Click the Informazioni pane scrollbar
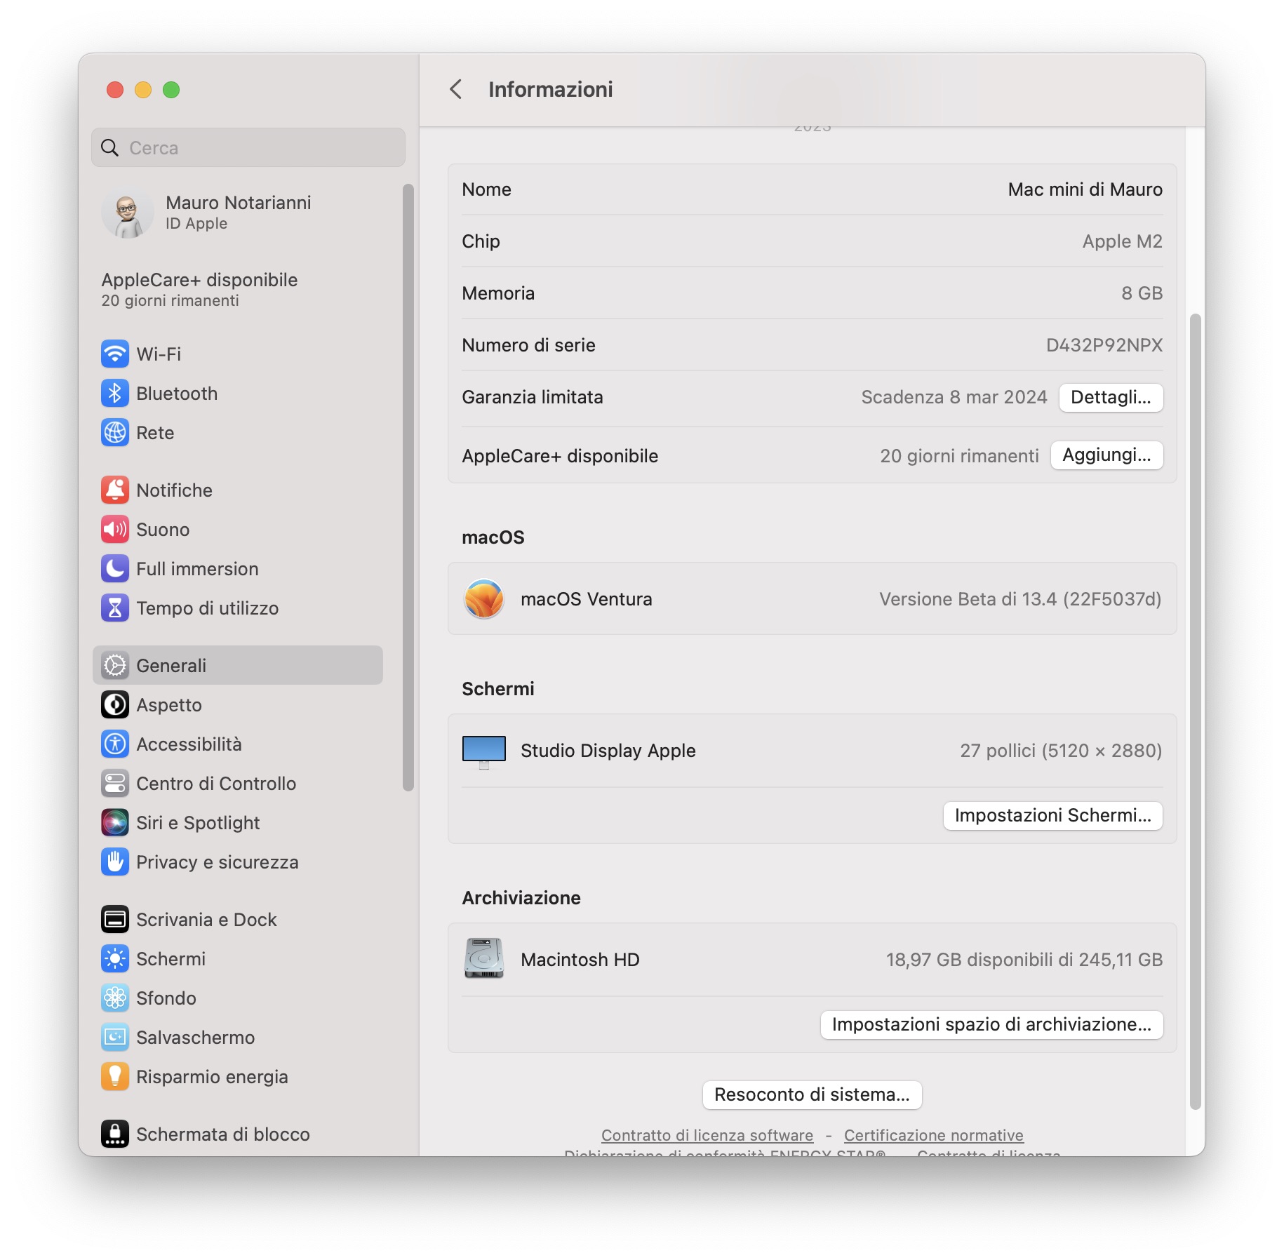Viewport: 1284px width, 1260px height. (1195, 711)
